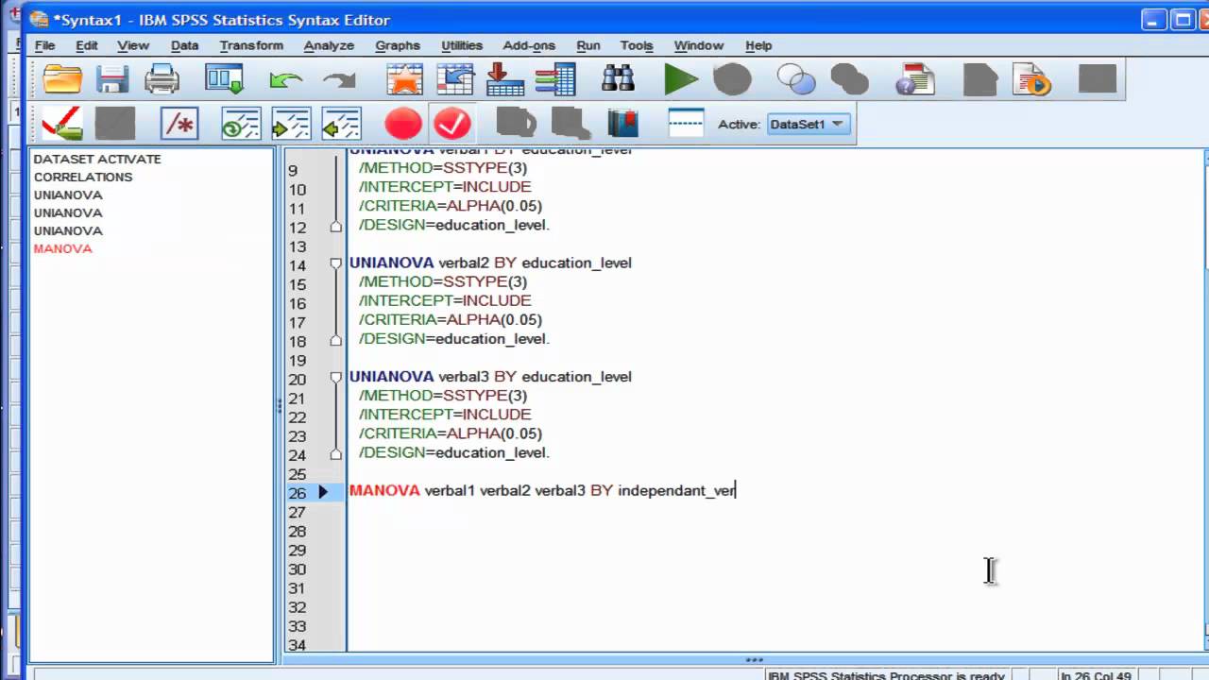Click the overlapping circles sets icon
The height and width of the screenshot is (680, 1209).
click(x=796, y=80)
